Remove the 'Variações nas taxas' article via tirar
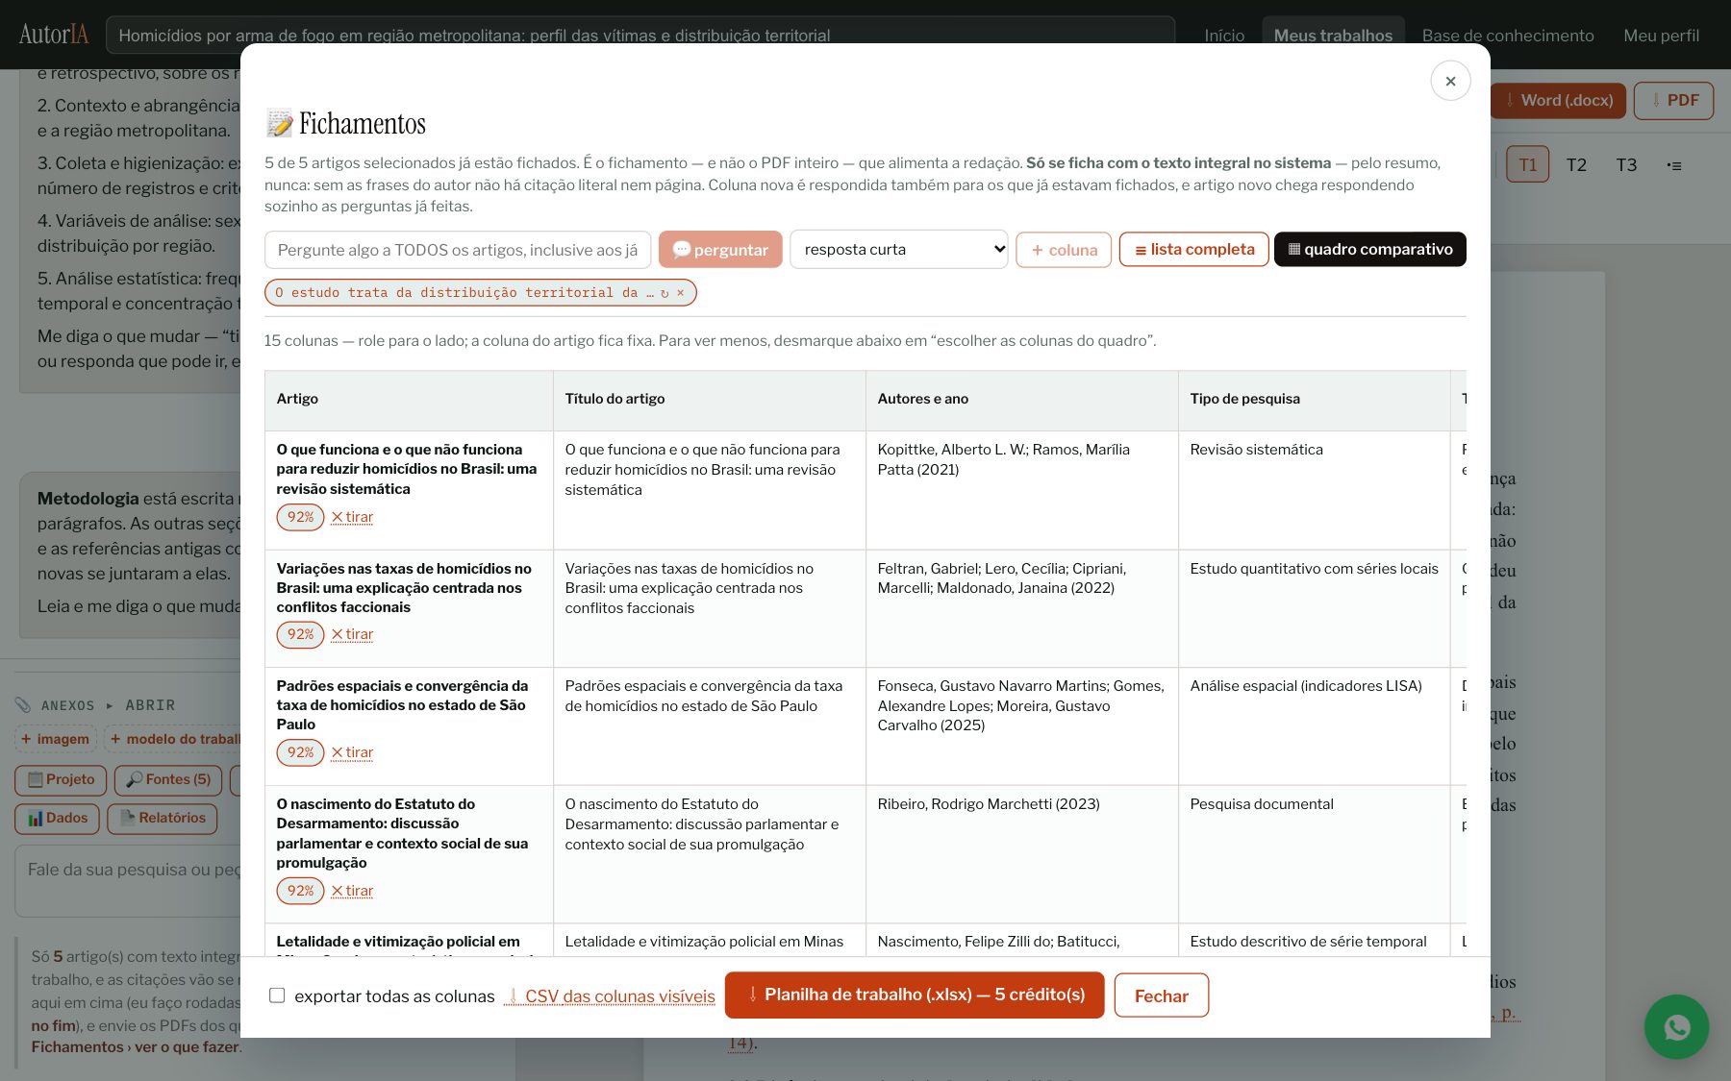The height and width of the screenshot is (1081, 1731). 352,634
